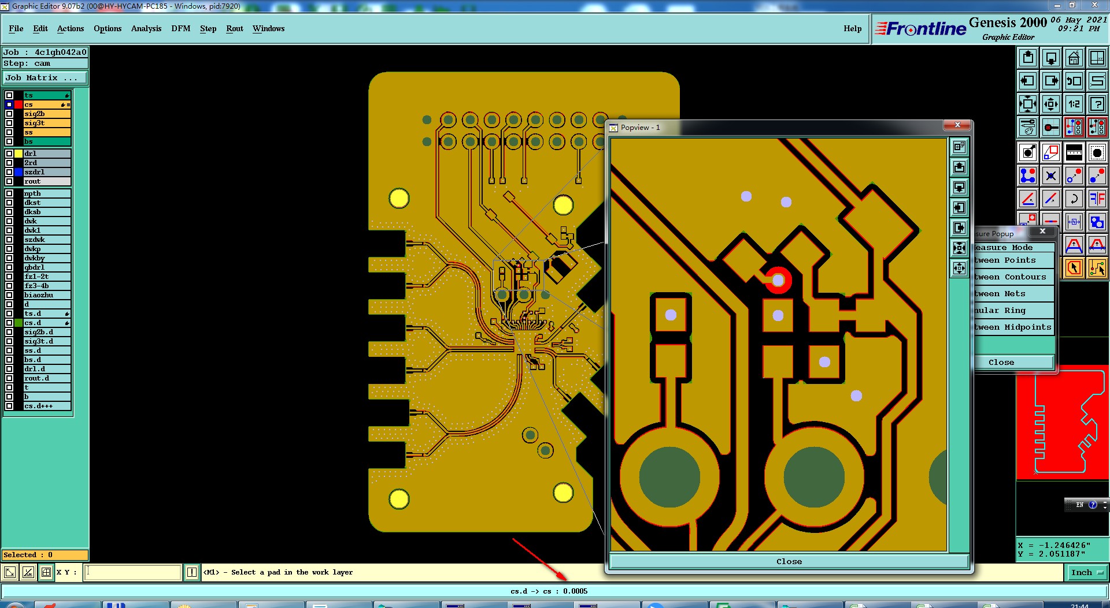Select the Between Contours measure mode
Image resolution: width=1110 pixels, height=608 pixels.
(x=1013, y=277)
